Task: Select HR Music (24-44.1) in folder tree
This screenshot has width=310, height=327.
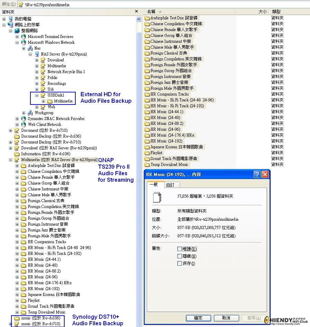Action: click(44, 259)
